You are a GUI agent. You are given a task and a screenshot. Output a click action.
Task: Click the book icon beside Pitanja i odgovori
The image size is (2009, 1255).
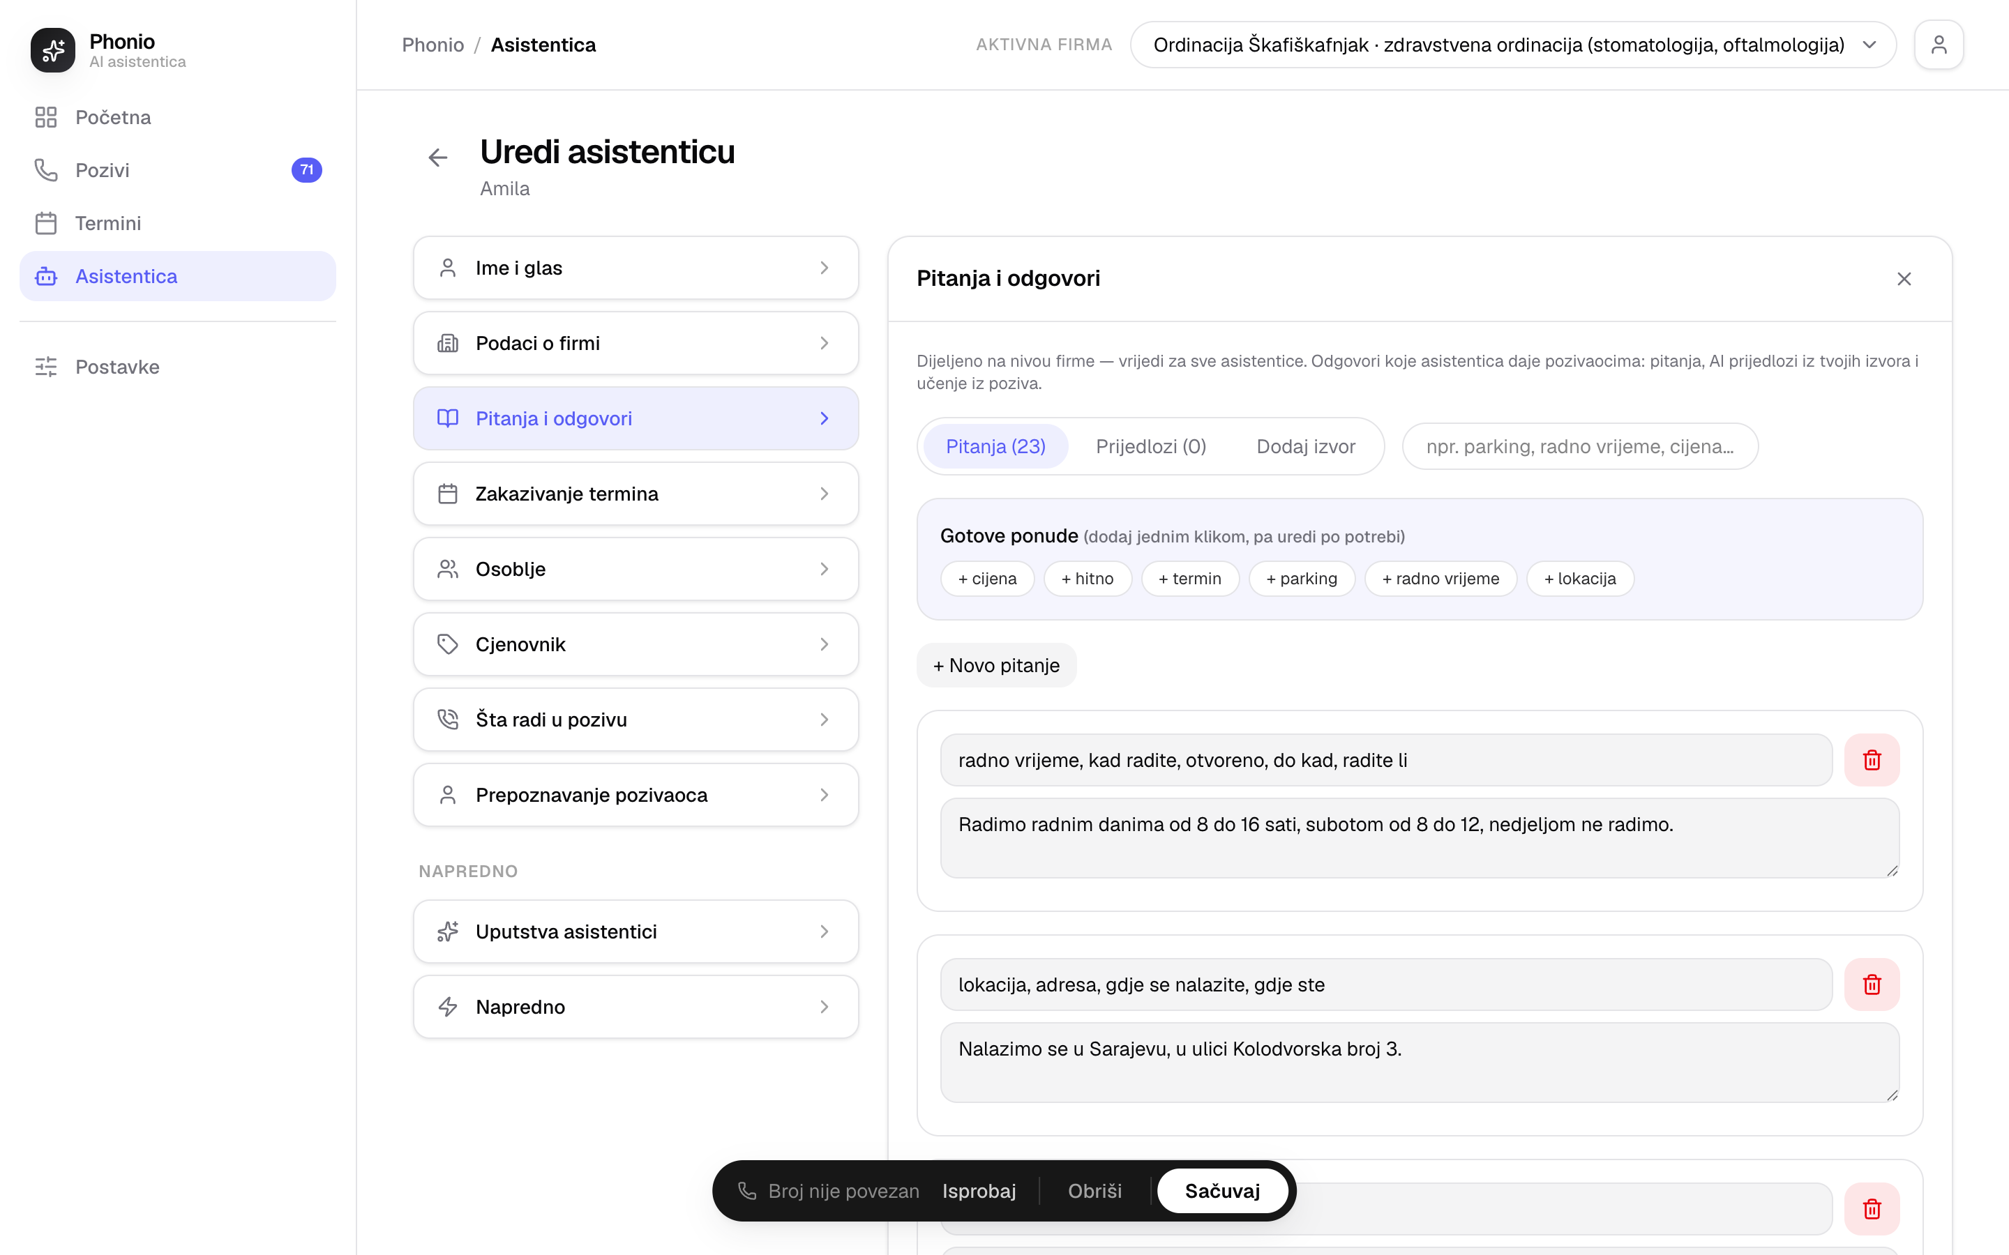point(447,418)
